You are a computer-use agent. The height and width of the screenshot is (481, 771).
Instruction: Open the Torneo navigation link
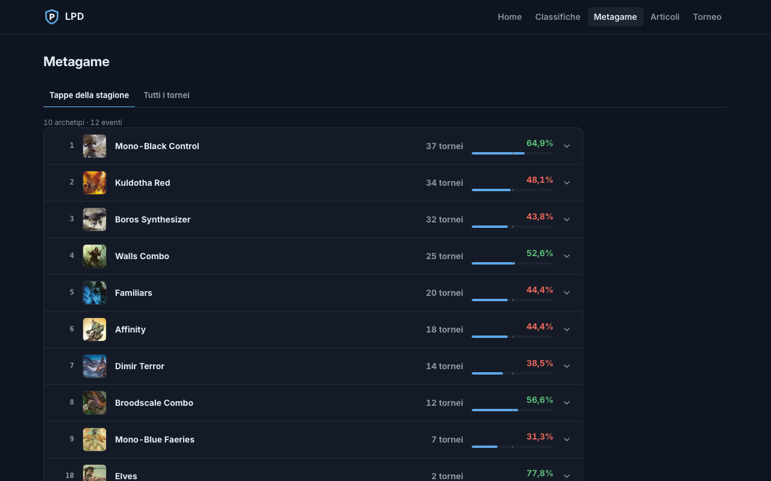click(707, 17)
